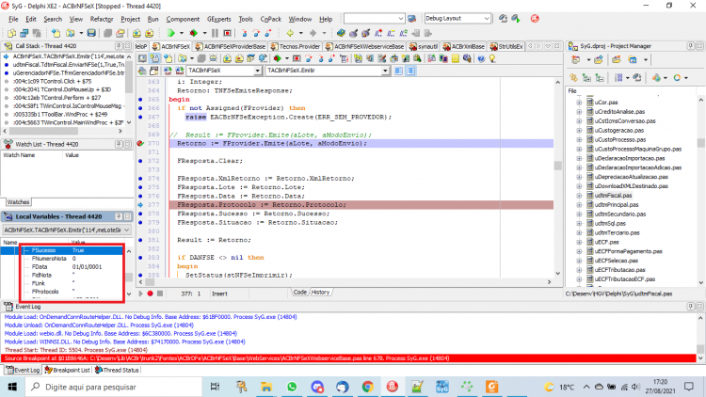
Task: Switch to the Tecnos.Provider editor tab
Action: click(295, 46)
